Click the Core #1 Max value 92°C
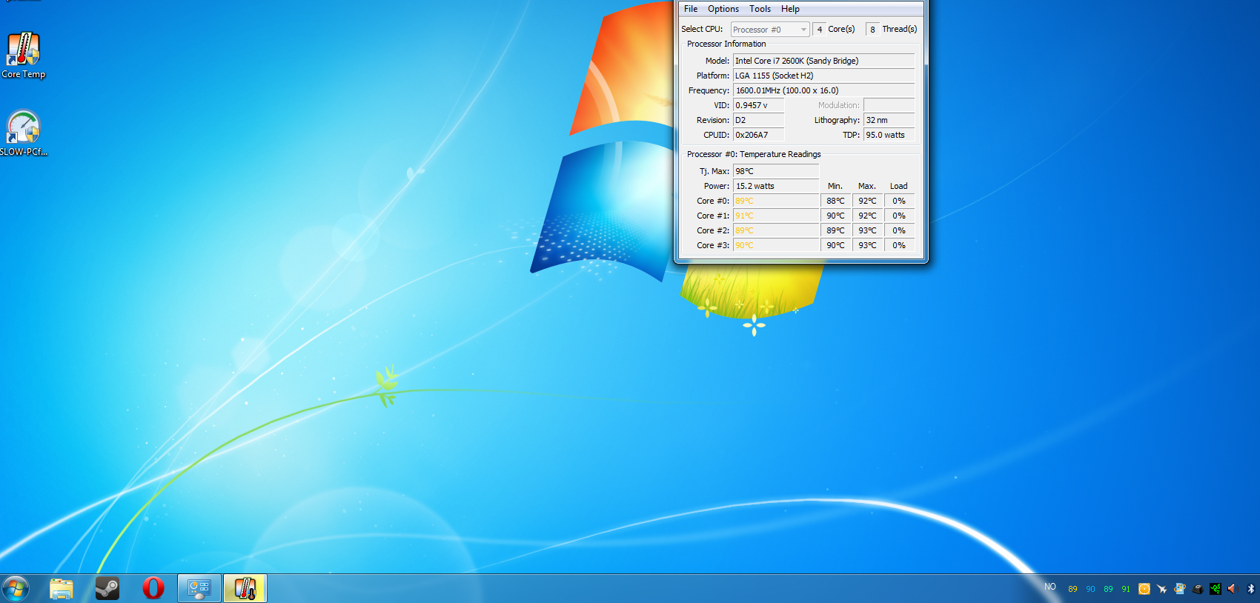 867,216
